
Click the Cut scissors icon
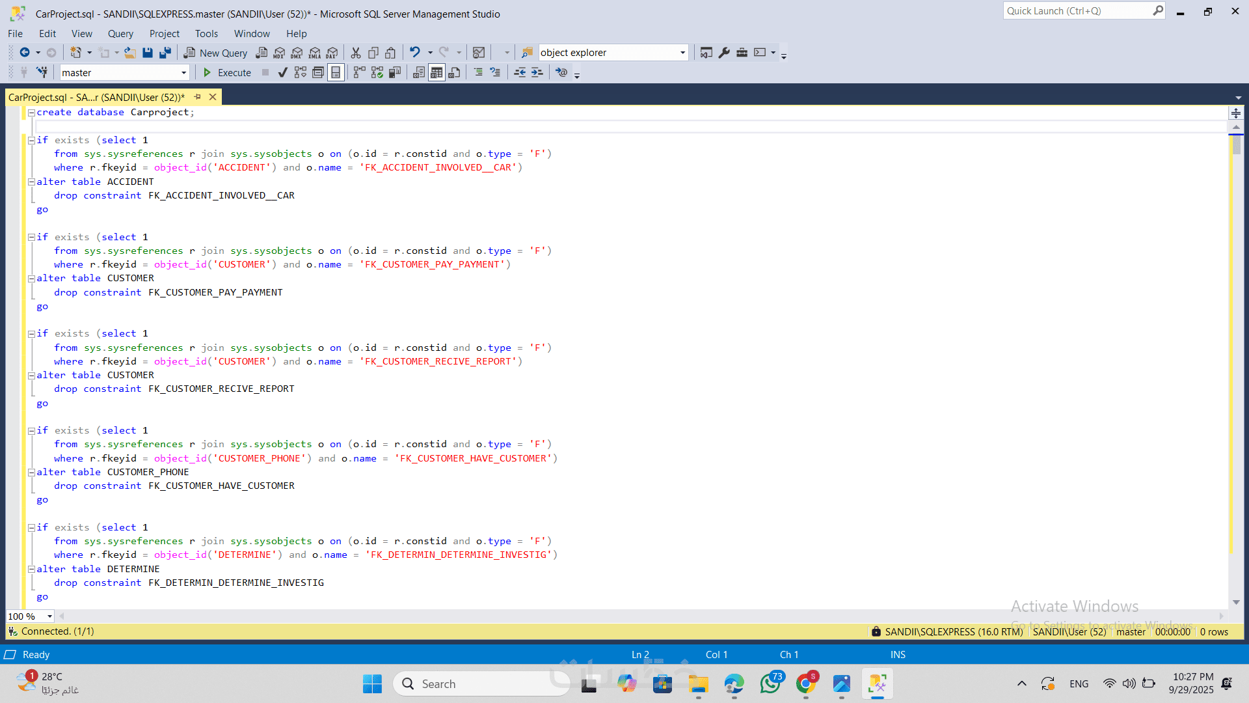[x=356, y=53]
